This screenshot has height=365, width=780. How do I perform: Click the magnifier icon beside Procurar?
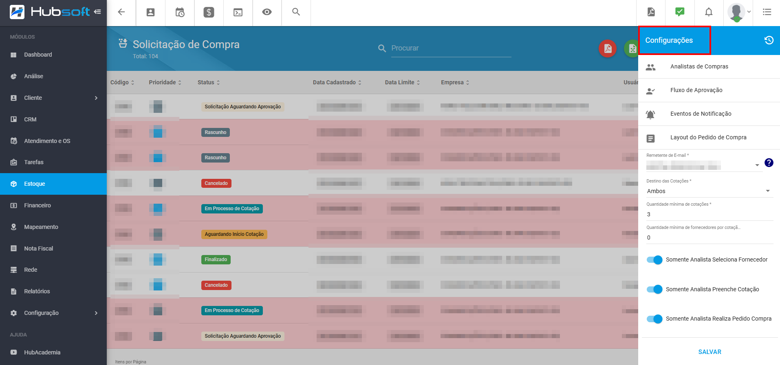pos(382,48)
